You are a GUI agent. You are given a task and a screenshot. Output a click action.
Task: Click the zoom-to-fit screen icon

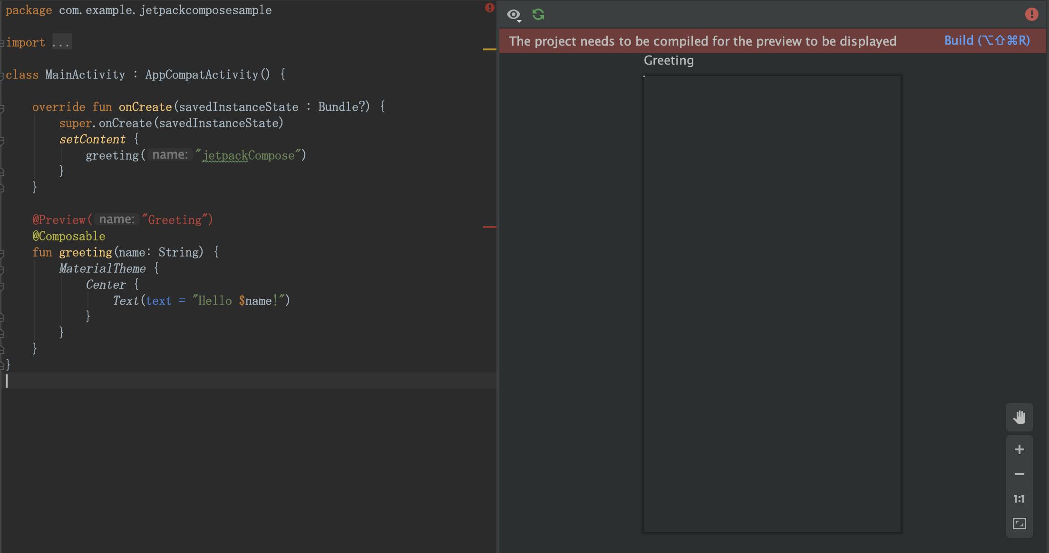tap(1019, 524)
